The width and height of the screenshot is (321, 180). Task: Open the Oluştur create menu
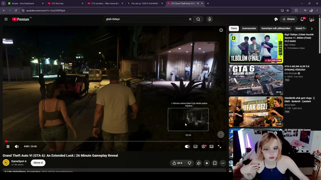[289, 19]
